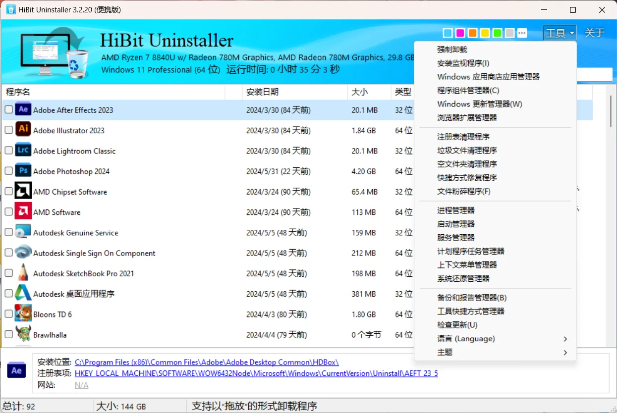617x413 pixels.
Task: Check the Bloons TD 6 checkbox
Action: tap(8, 314)
